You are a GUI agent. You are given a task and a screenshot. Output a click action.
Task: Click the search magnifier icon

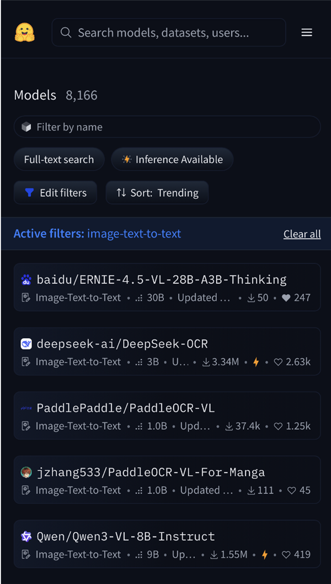[66, 33]
